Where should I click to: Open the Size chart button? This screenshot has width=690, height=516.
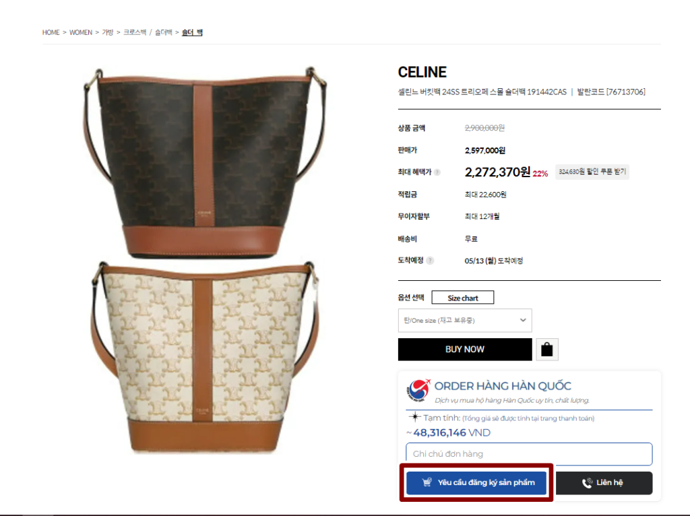pyautogui.click(x=462, y=298)
